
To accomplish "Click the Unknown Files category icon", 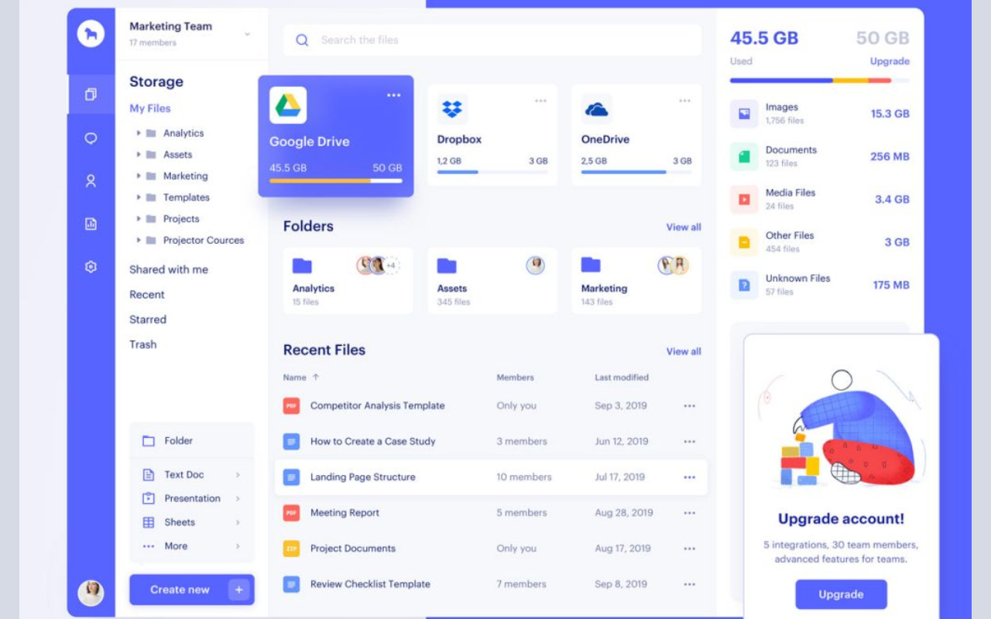I will 744,286.
